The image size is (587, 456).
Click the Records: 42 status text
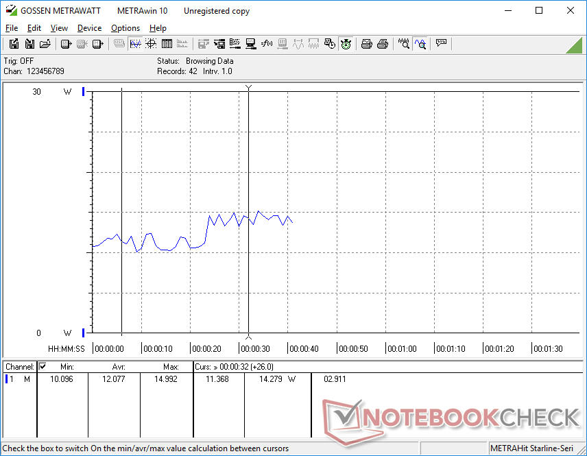(x=177, y=71)
